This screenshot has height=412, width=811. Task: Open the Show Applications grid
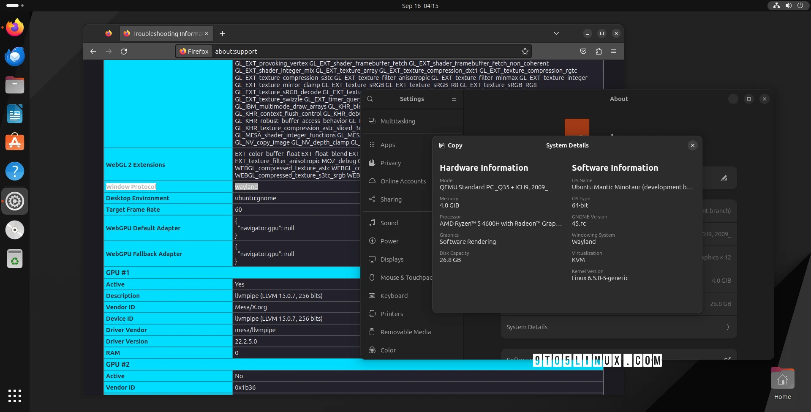coord(15,396)
